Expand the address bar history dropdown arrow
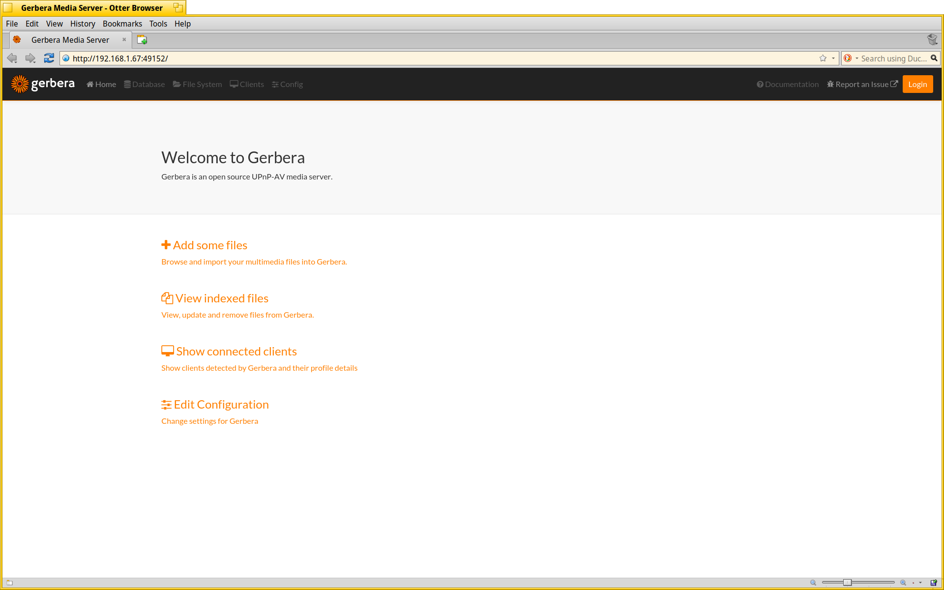This screenshot has width=944, height=590. [x=833, y=58]
